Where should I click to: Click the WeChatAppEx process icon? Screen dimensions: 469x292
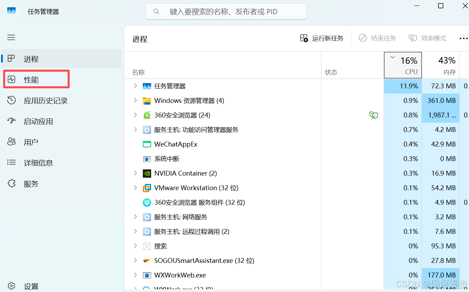tap(147, 144)
